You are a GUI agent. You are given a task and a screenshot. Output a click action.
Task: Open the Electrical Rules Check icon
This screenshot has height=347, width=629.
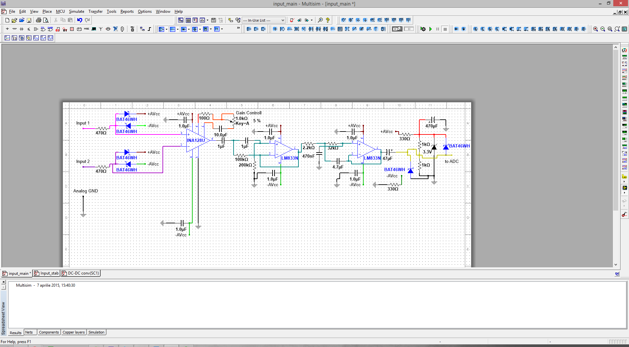[x=292, y=20]
